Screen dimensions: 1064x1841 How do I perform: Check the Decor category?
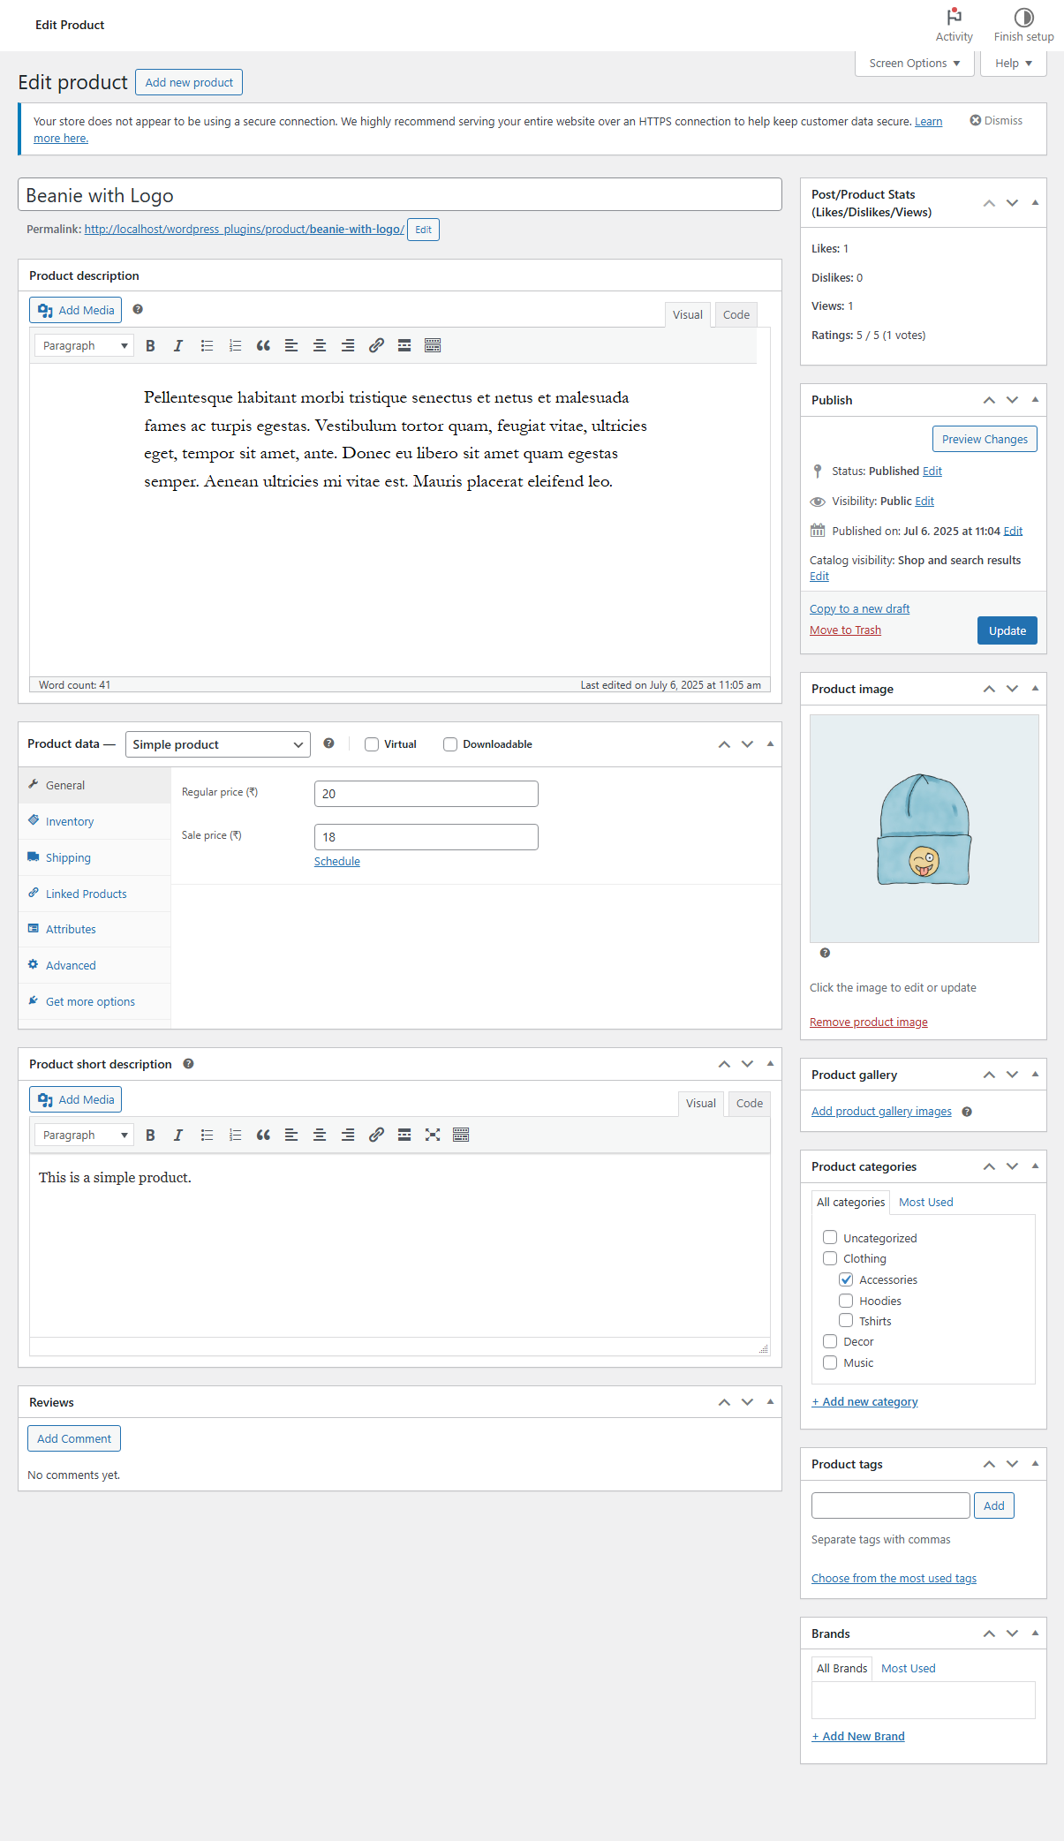click(830, 1341)
